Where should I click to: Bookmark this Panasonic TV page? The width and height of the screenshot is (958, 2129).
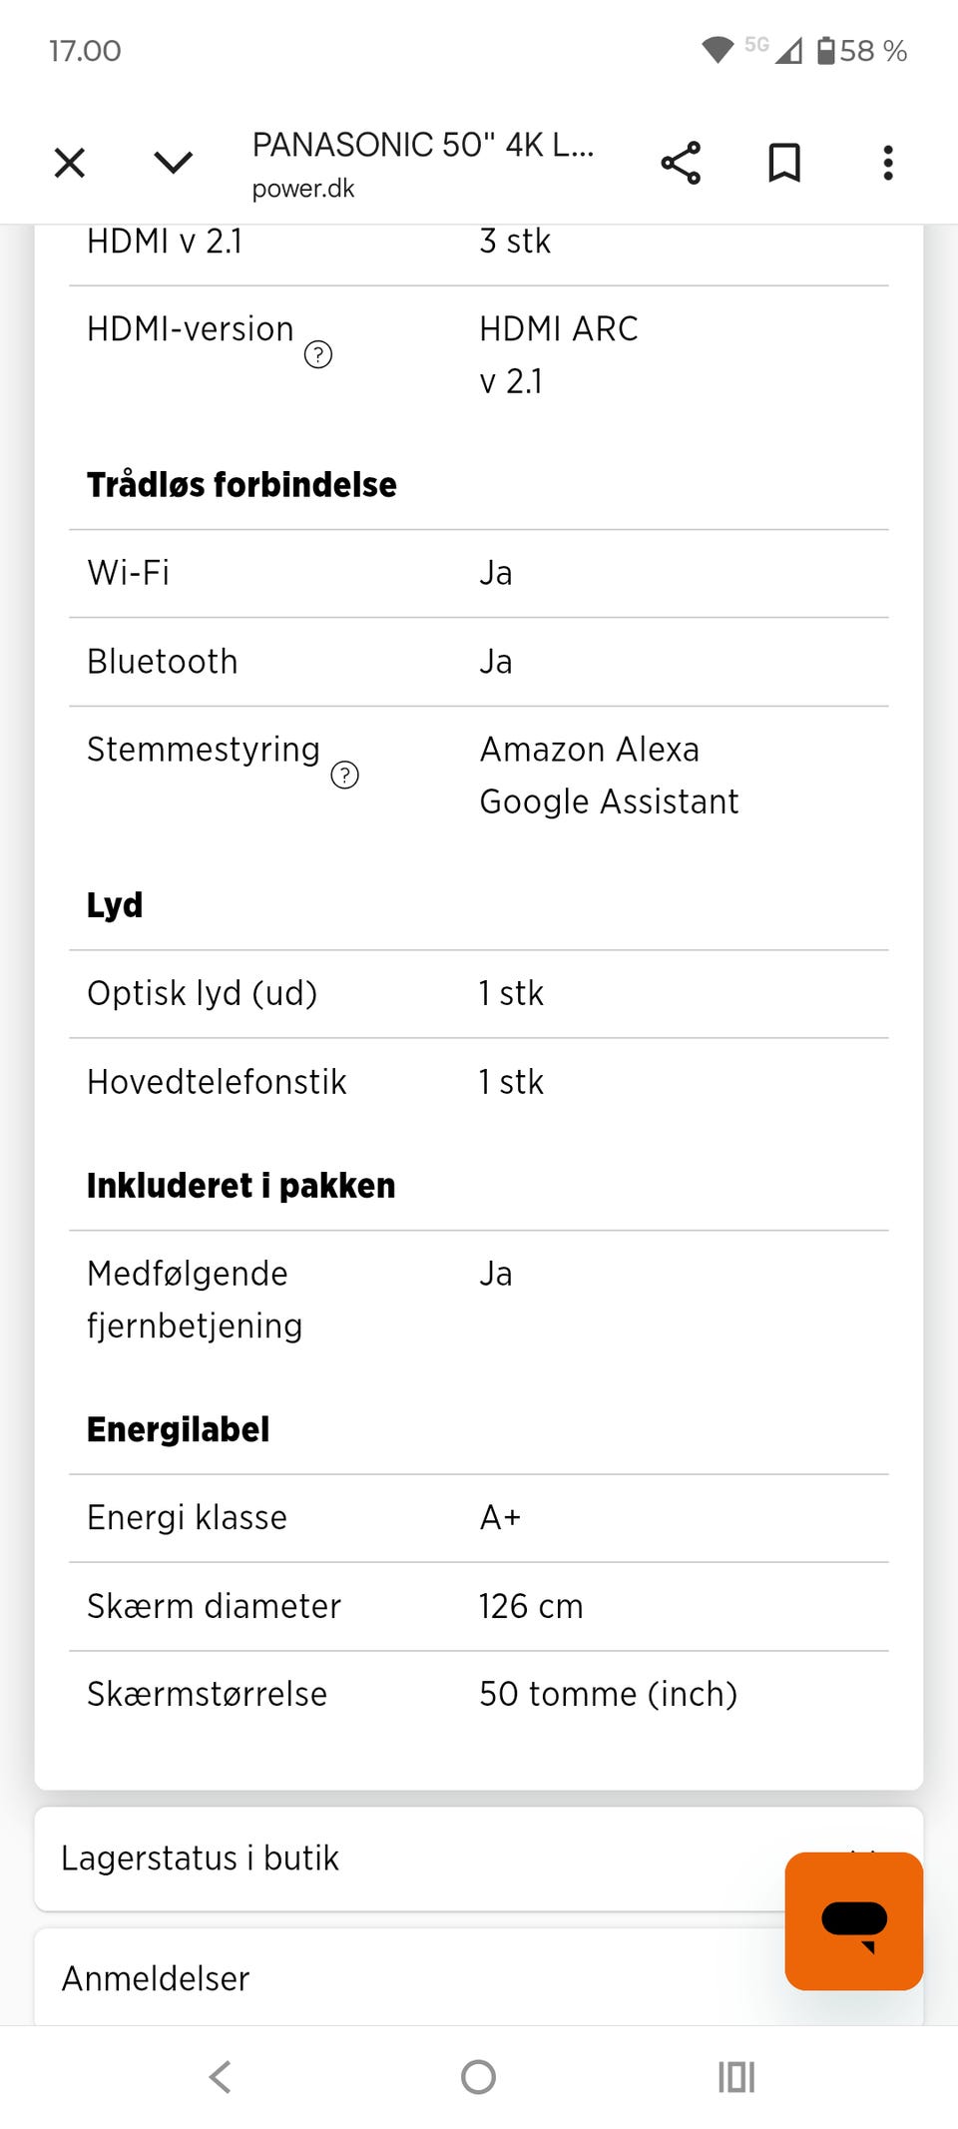(x=784, y=163)
